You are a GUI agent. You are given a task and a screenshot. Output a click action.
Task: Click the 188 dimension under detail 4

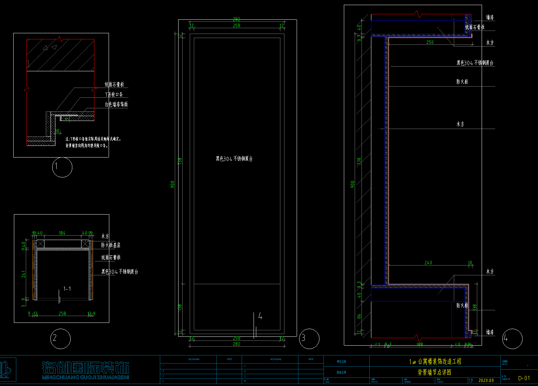(x=420, y=344)
